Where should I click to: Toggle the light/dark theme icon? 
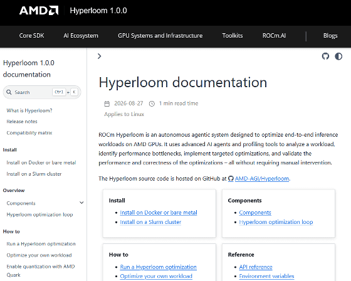pyautogui.click(x=338, y=56)
